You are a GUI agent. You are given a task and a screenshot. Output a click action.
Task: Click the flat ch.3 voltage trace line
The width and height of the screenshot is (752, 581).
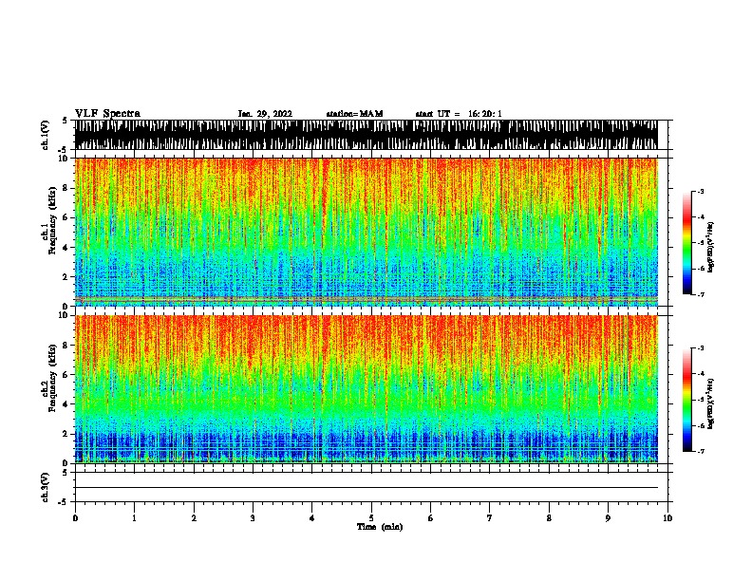[366, 488]
